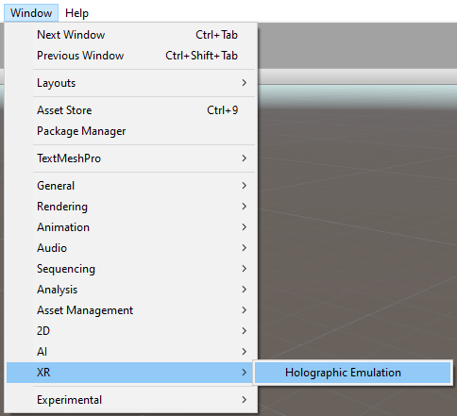This screenshot has width=457, height=416.
Task: Expand the General submenu
Action: point(130,186)
